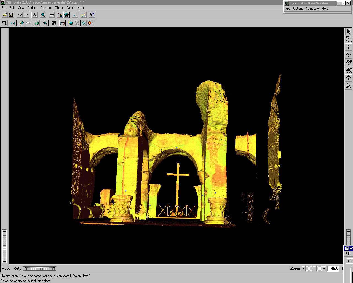Viewport: 353px width, 283px height.
Task: Click the crosshair seek target icon
Action: pyautogui.click(x=349, y=78)
